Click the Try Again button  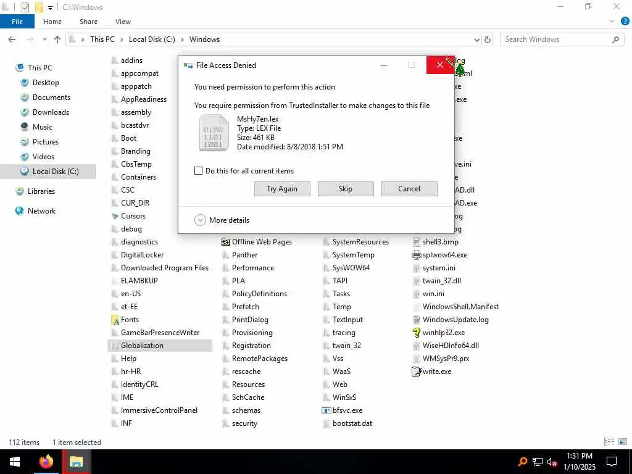point(282,189)
